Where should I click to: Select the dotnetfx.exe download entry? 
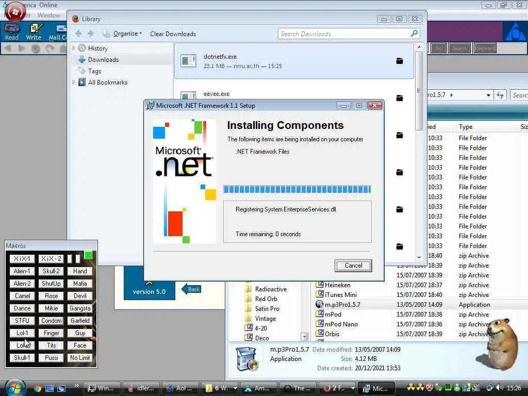[x=293, y=61]
